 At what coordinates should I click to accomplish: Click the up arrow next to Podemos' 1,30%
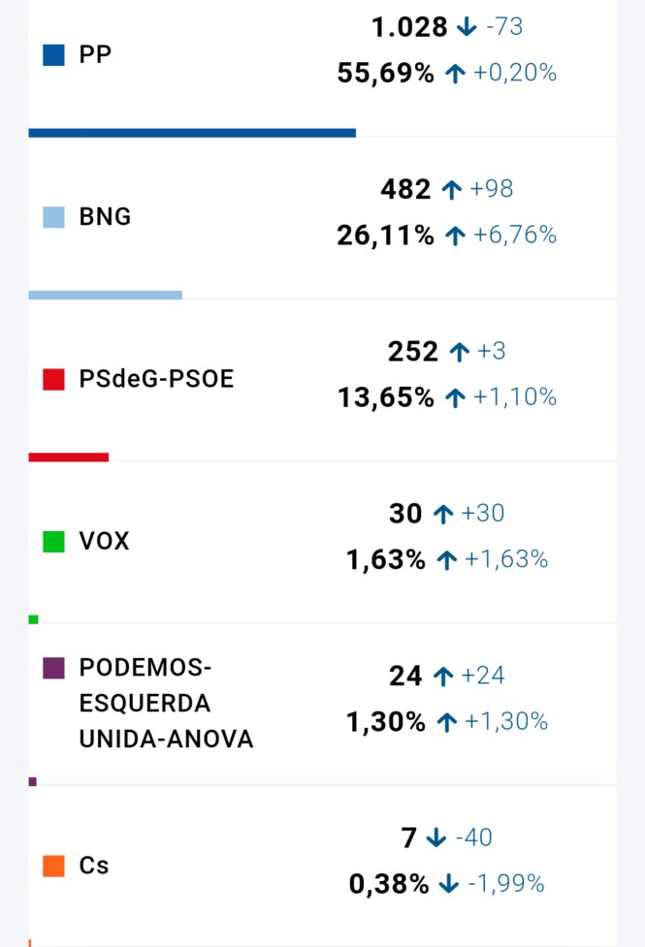pos(446,722)
